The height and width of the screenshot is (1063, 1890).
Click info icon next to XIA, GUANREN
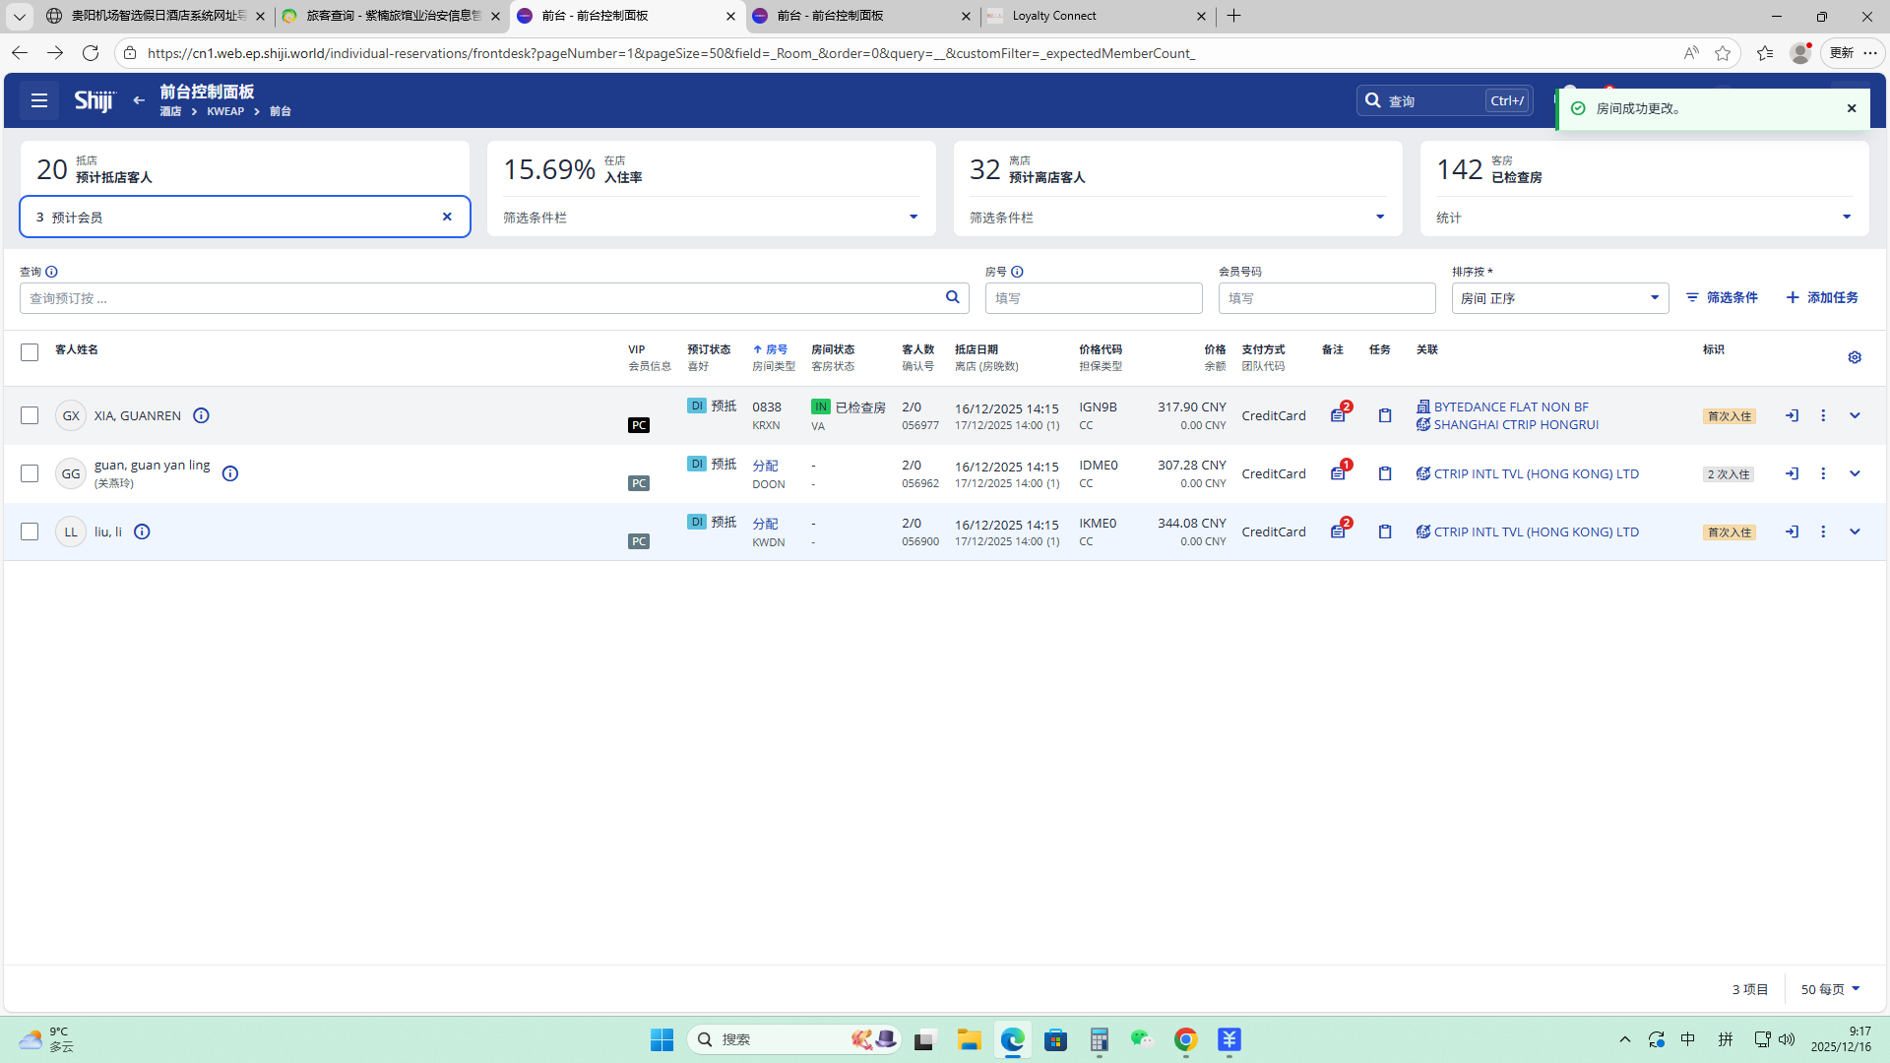point(201,415)
